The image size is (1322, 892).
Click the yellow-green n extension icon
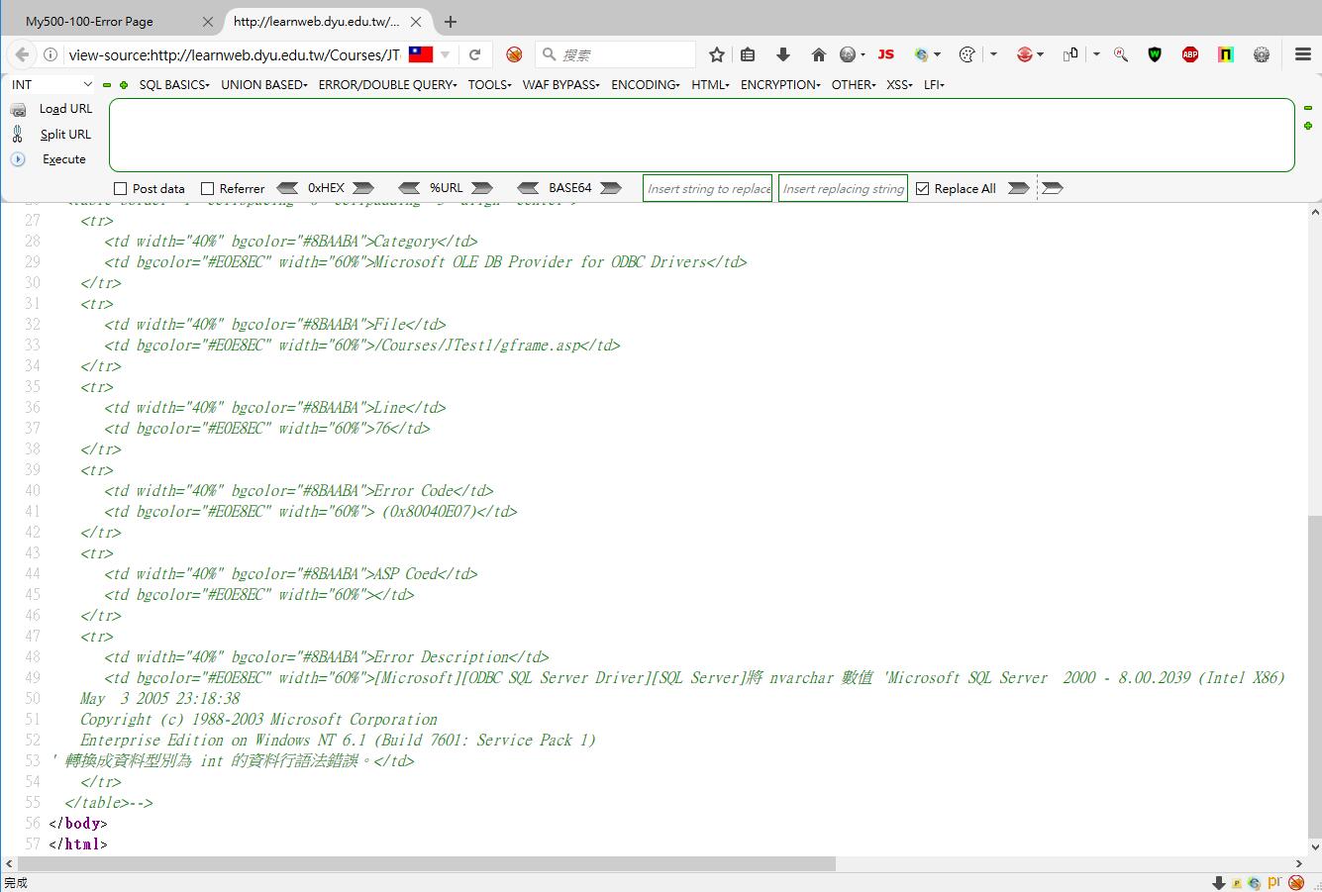pos(1226,54)
